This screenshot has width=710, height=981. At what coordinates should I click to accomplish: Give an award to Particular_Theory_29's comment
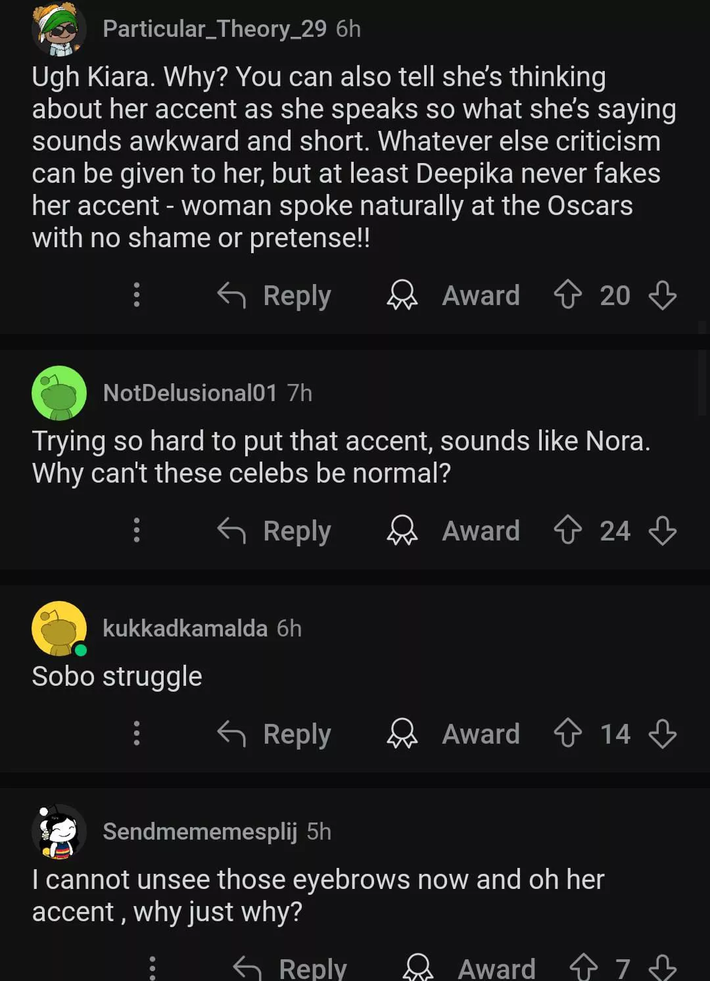click(x=454, y=295)
